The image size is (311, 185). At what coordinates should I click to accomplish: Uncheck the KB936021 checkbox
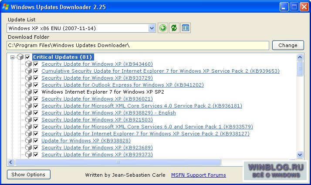[x=36, y=99]
